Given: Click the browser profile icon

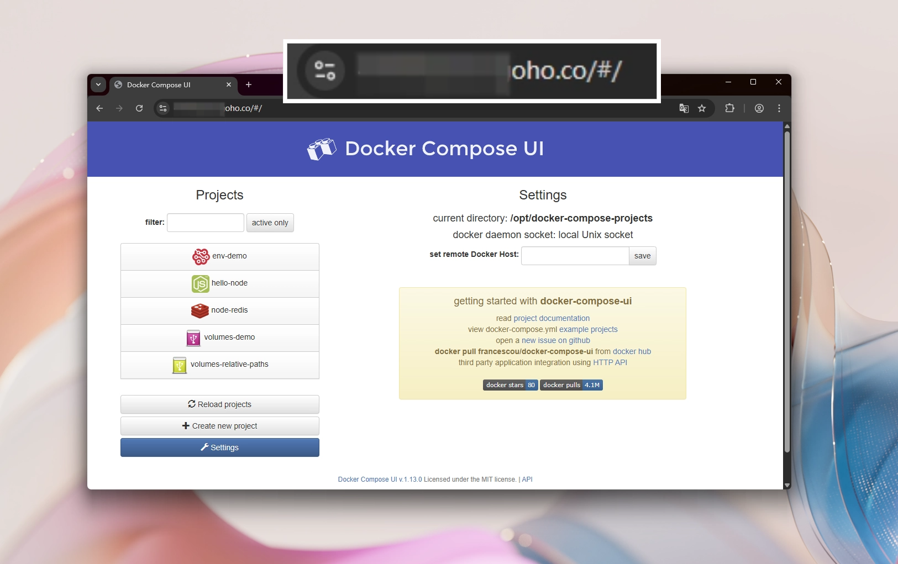Looking at the screenshot, I should [759, 108].
